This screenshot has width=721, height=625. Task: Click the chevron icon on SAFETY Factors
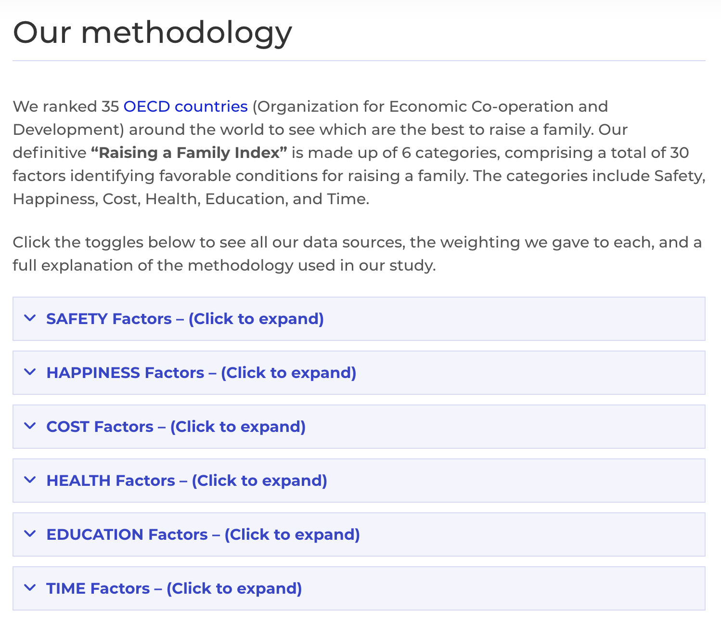[30, 319]
